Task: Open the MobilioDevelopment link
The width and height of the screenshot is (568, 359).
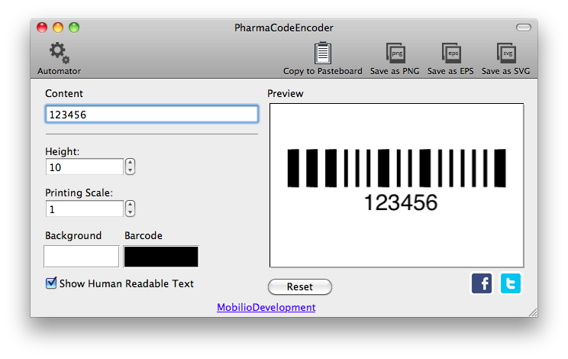Action: [x=266, y=307]
